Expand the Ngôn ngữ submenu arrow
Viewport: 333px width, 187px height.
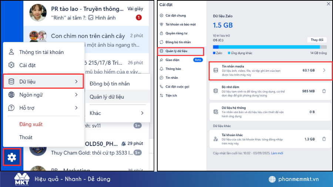[x=77, y=95]
